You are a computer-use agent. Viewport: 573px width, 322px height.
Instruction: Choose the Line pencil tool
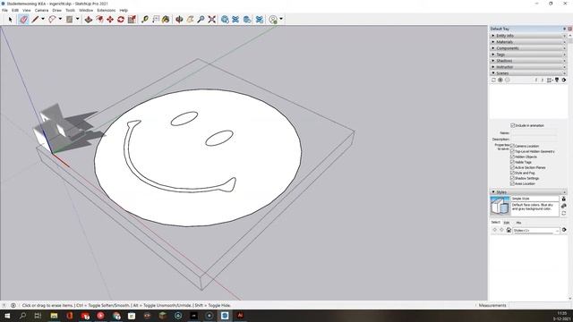pyautogui.click(x=35, y=20)
